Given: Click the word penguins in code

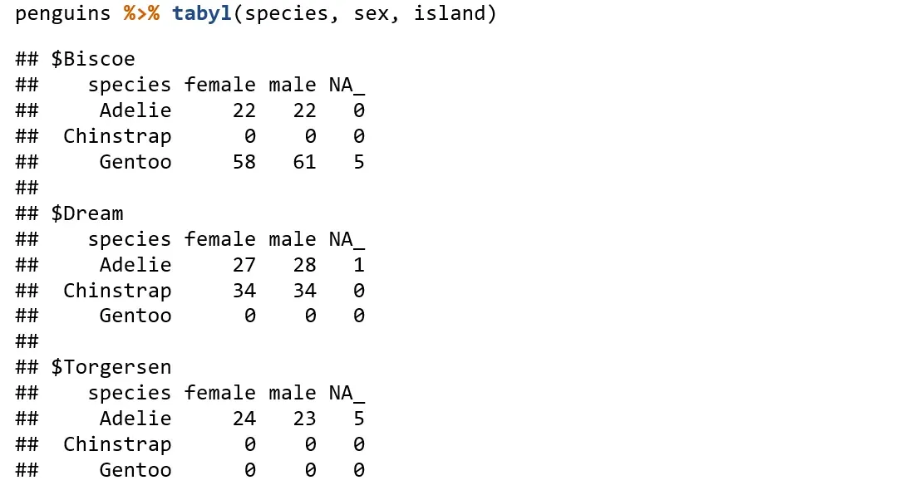Looking at the screenshot, I should coord(62,14).
